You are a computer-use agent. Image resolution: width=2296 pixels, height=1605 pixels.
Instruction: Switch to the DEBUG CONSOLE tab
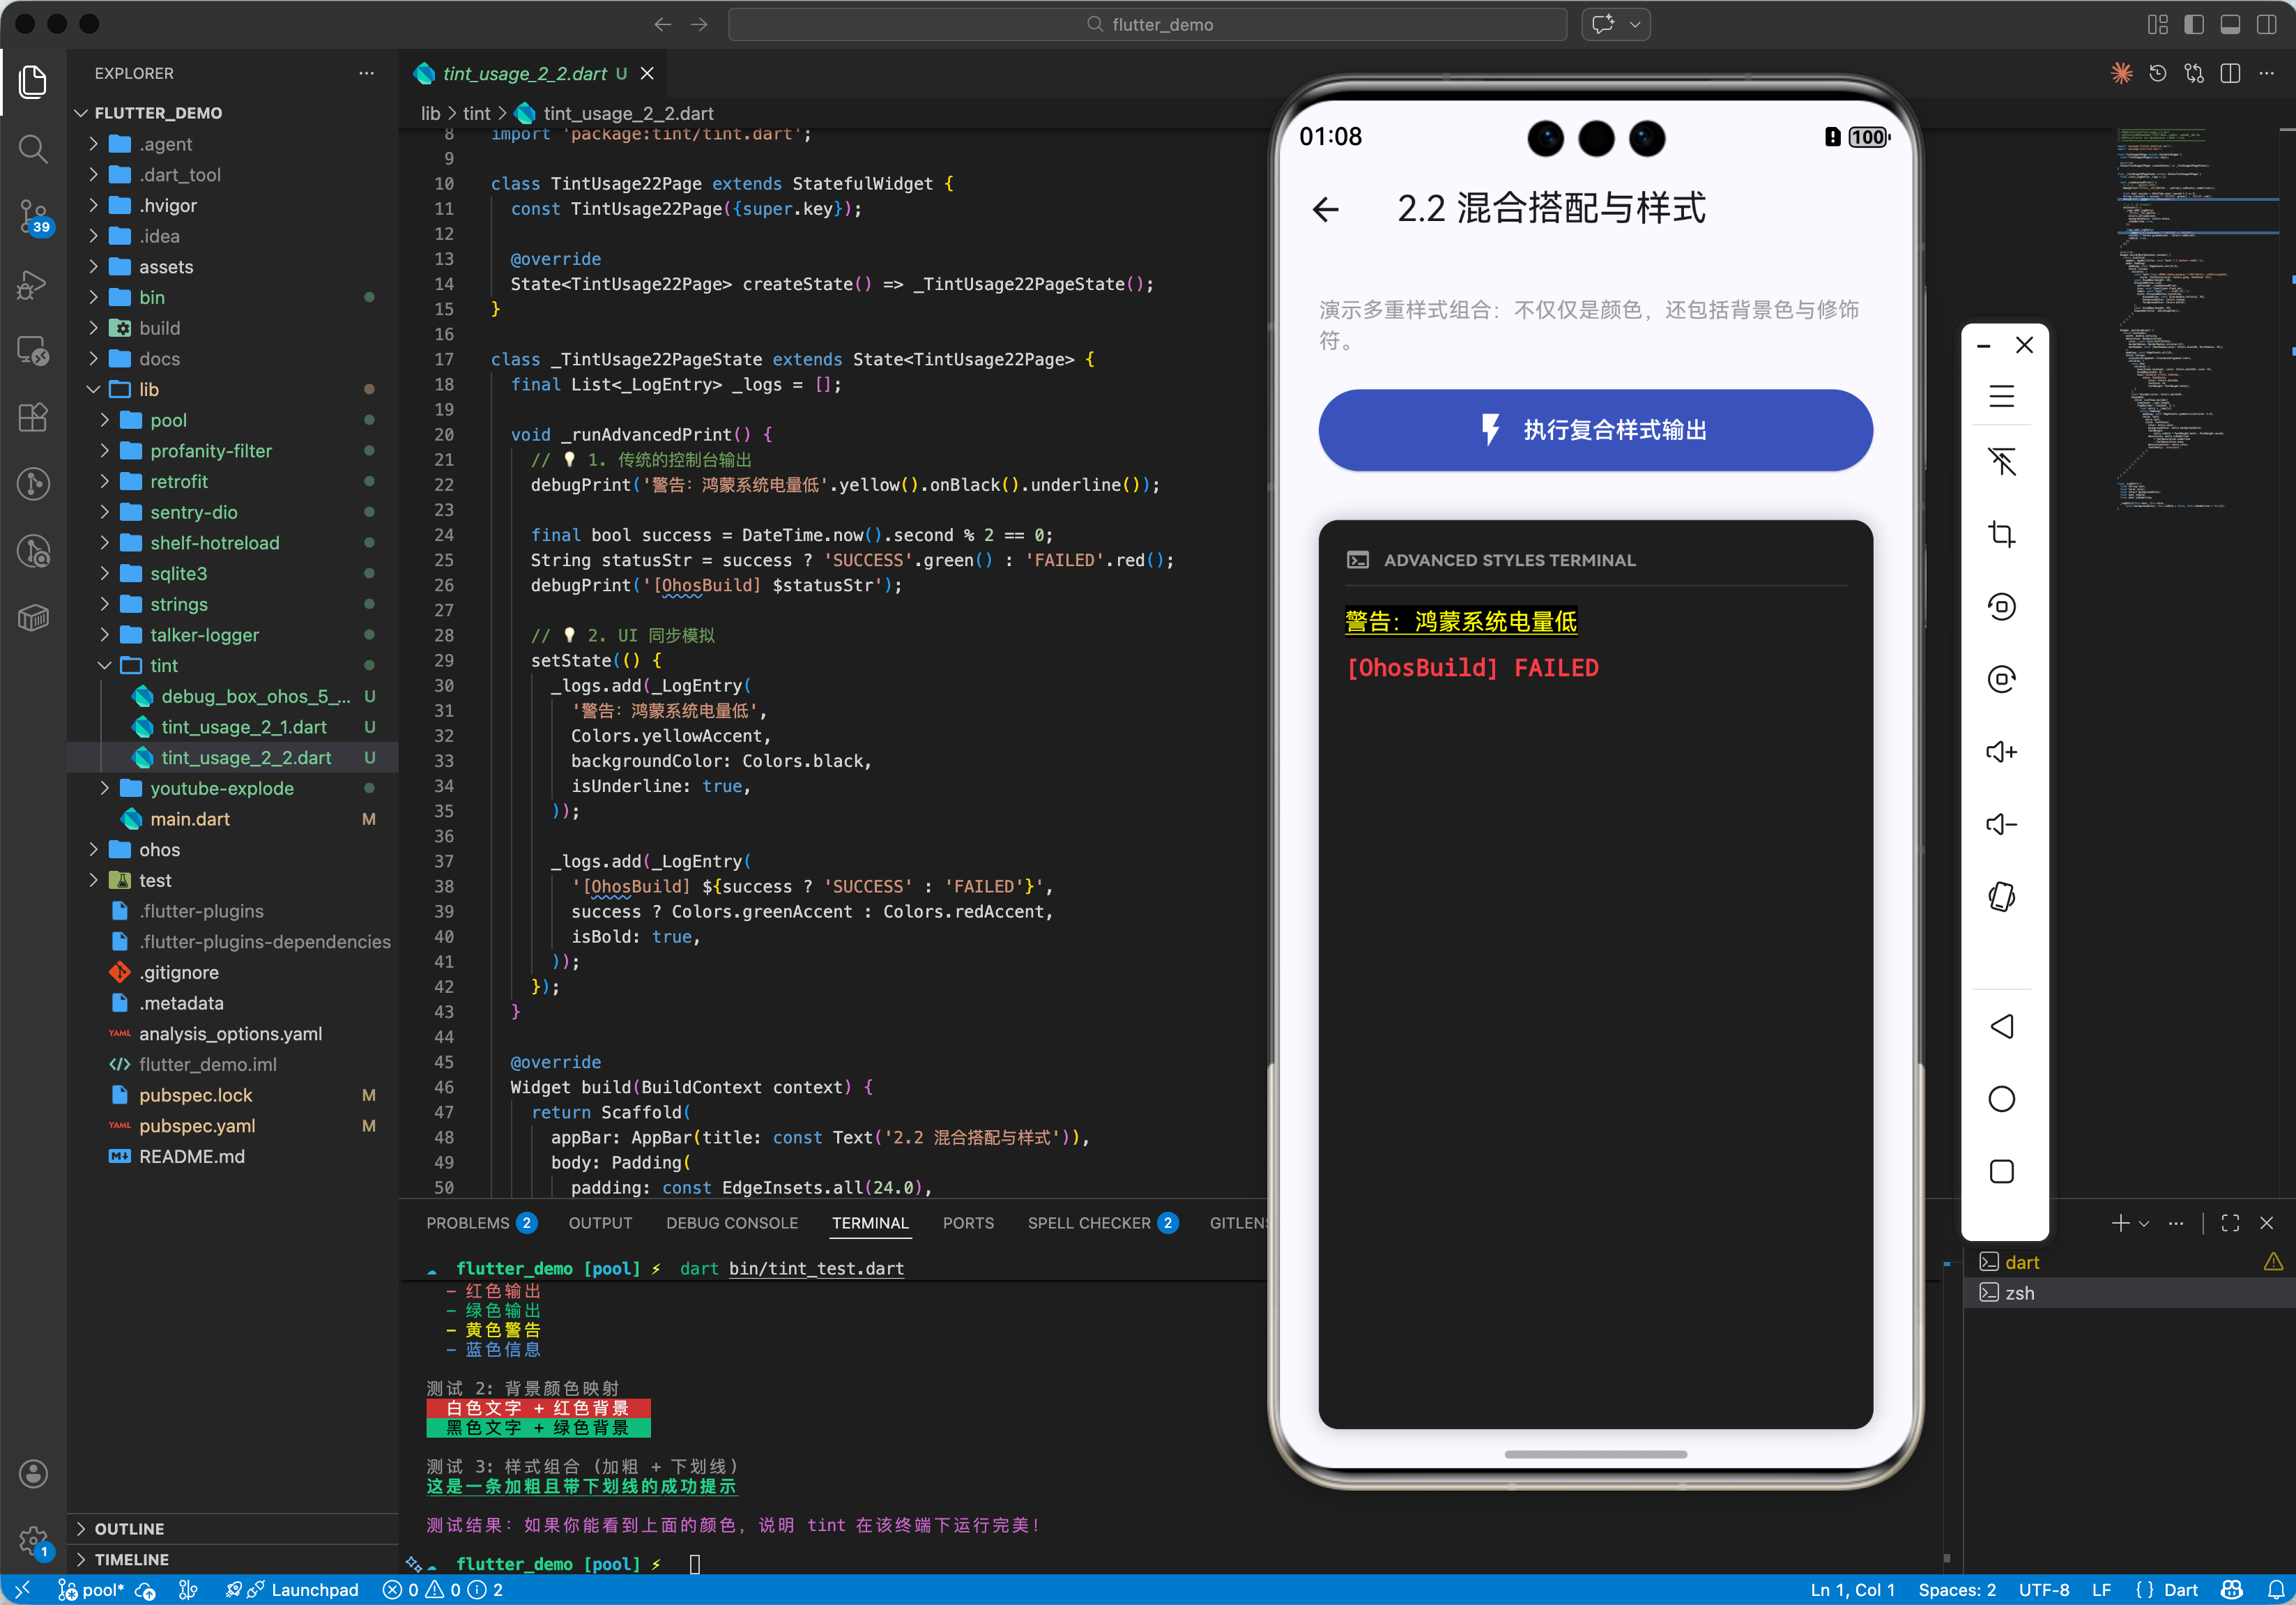pos(731,1223)
